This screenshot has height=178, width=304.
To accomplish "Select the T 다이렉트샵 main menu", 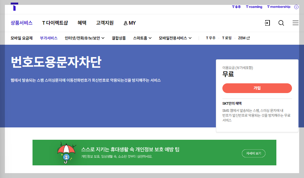I will [x=55, y=23].
